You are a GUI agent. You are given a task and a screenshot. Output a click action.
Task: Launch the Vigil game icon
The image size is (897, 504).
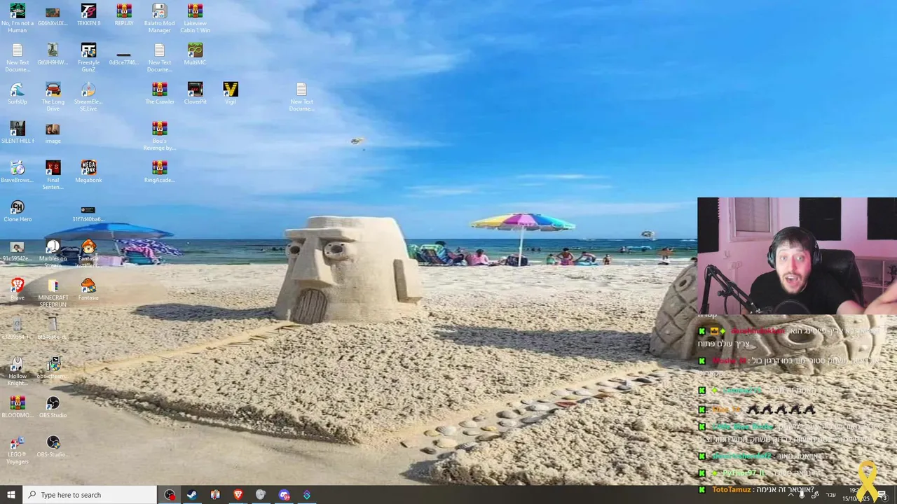(x=231, y=93)
